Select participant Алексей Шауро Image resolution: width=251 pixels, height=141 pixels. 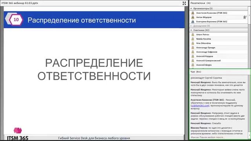tap(204, 65)
